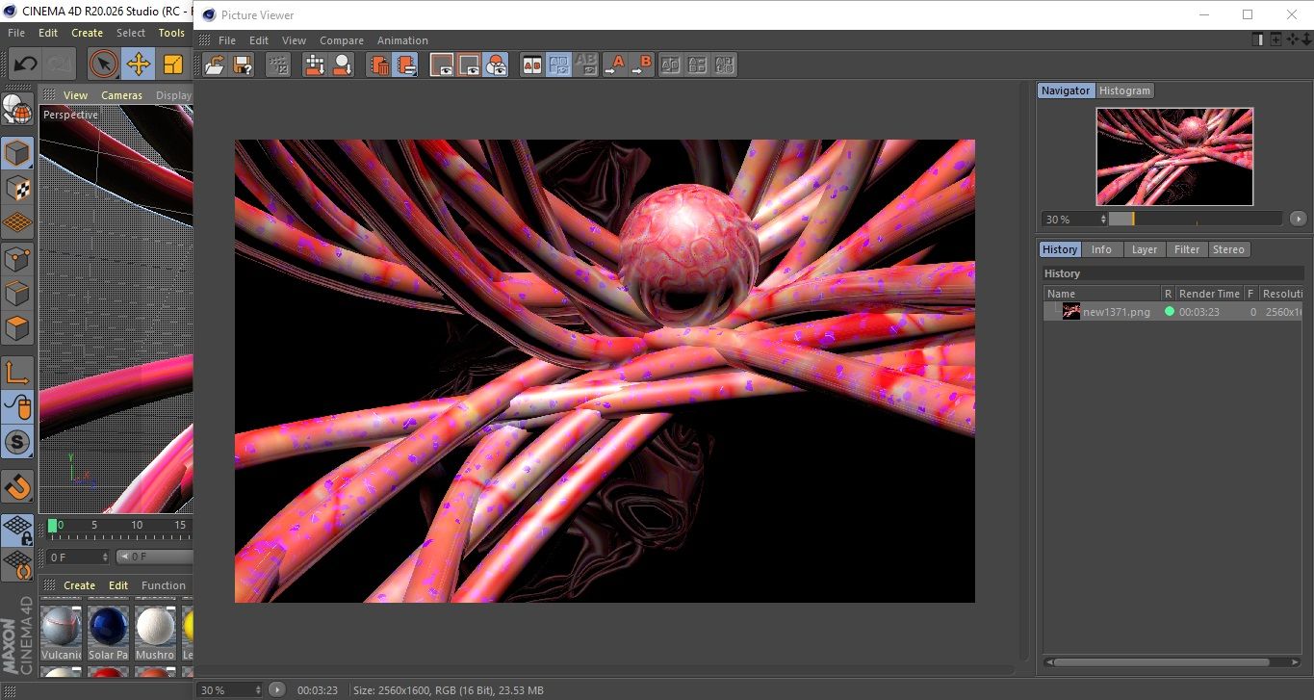Image resolution: width=1314 pixels, height=700 pixels.
Task: Select the Scale tool in Cinema 4D
Action: [173, 65]
